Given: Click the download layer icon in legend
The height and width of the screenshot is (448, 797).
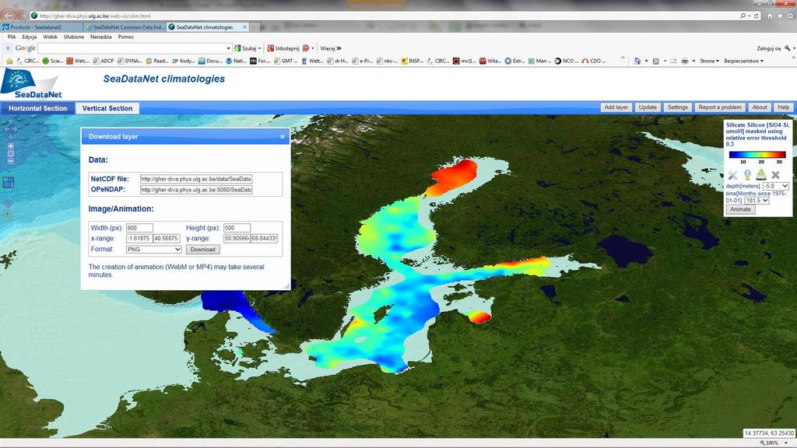Looking at the screenshot, I should click(761, 175).
